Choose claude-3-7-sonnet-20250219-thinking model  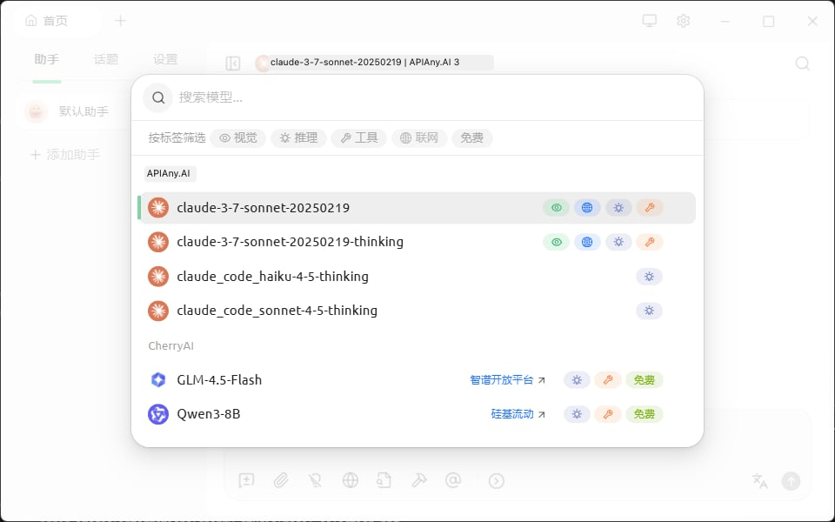[x=417, y=242]
